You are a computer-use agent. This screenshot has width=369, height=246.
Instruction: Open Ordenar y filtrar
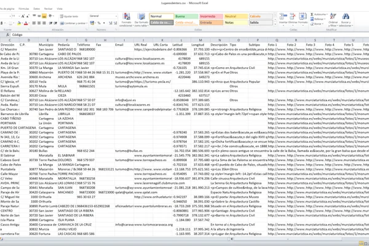pyautogui.click(x=333, y=20)
